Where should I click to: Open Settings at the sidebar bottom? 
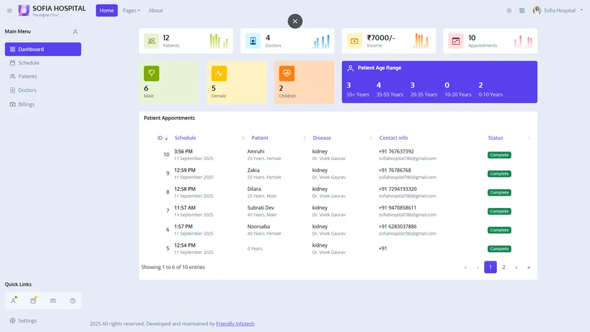23,321
